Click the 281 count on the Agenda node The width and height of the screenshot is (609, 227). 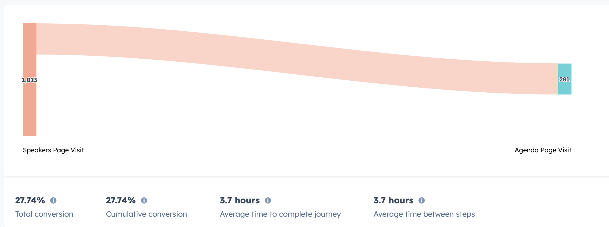564,79
